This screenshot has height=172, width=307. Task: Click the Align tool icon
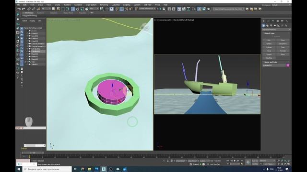tap(164, 9)
